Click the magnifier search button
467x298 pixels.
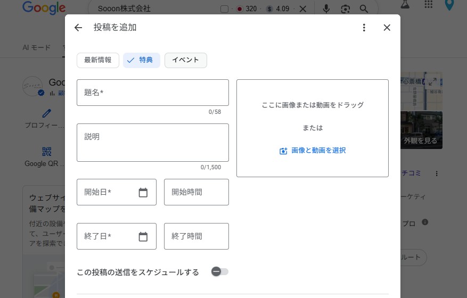click(x=364, y=9)
